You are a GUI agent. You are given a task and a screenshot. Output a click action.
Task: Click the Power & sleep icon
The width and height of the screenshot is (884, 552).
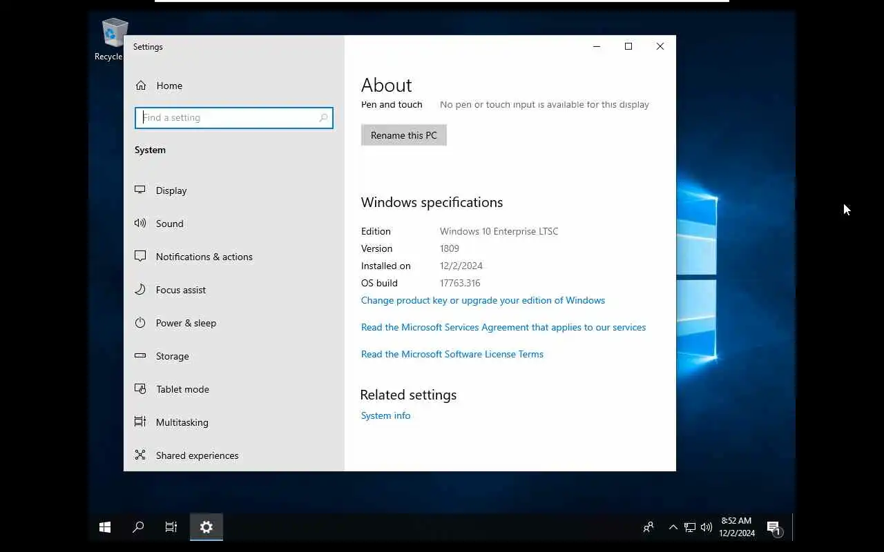(x=140, y=322)
